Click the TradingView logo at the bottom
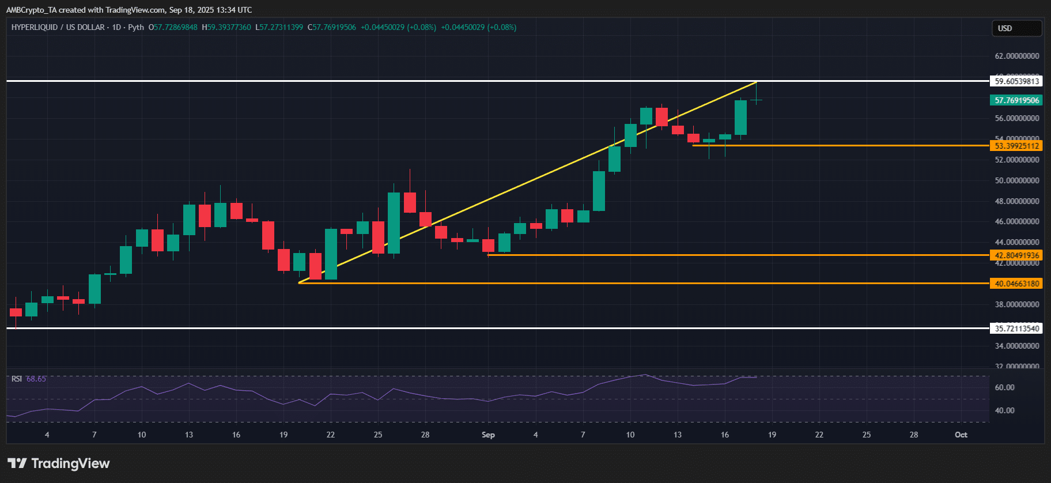1051x483 pixels. click(x=58, y=463)
